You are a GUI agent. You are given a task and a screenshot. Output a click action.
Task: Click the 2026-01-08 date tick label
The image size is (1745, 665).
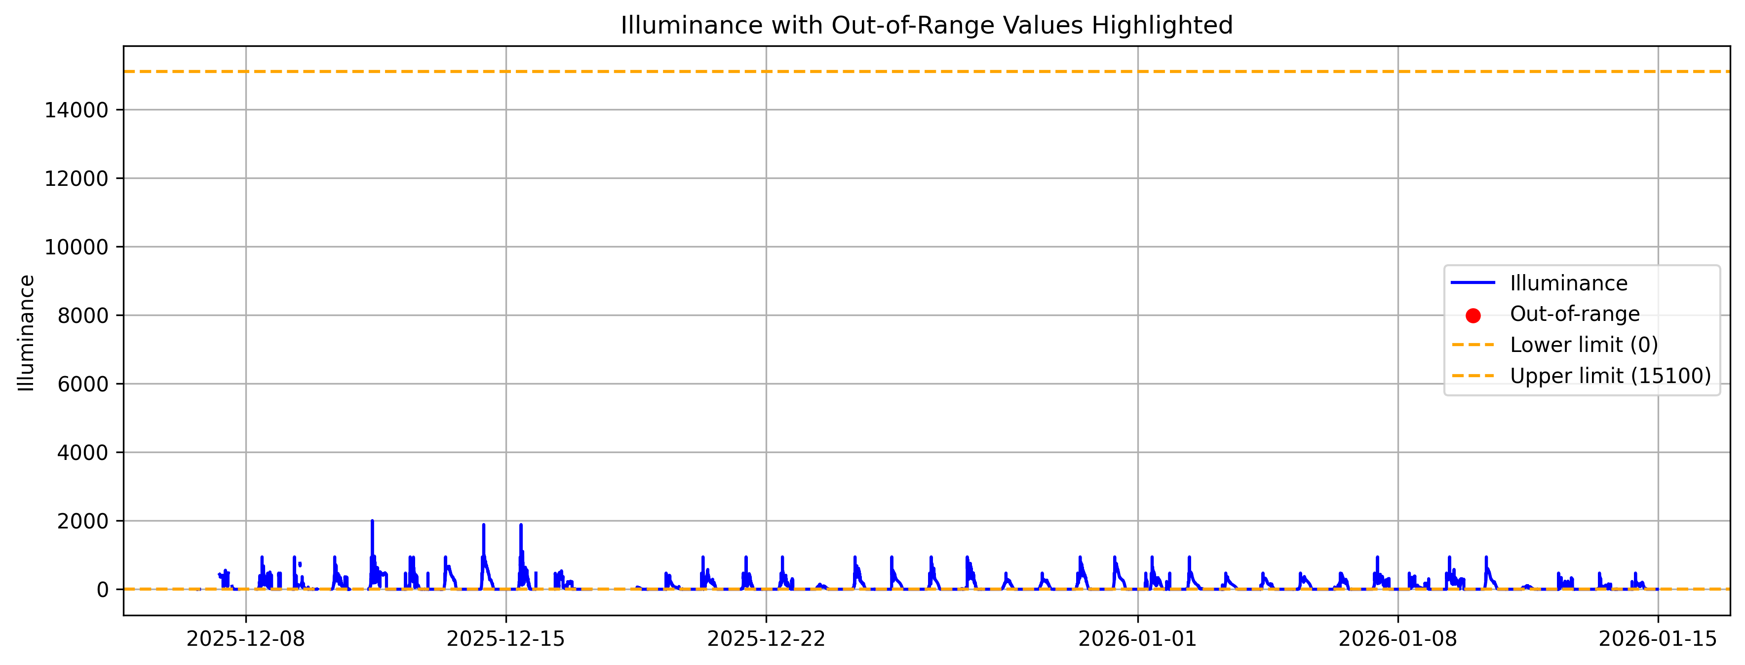click(1397, 638)
